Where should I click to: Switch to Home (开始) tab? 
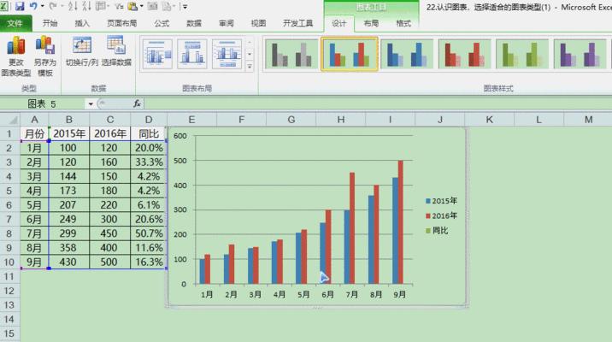tap(50, 23)
